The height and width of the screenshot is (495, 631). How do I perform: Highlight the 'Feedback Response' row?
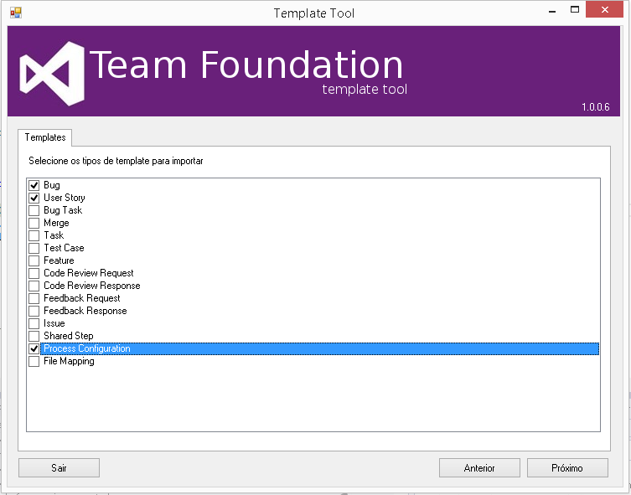[85, 311]
